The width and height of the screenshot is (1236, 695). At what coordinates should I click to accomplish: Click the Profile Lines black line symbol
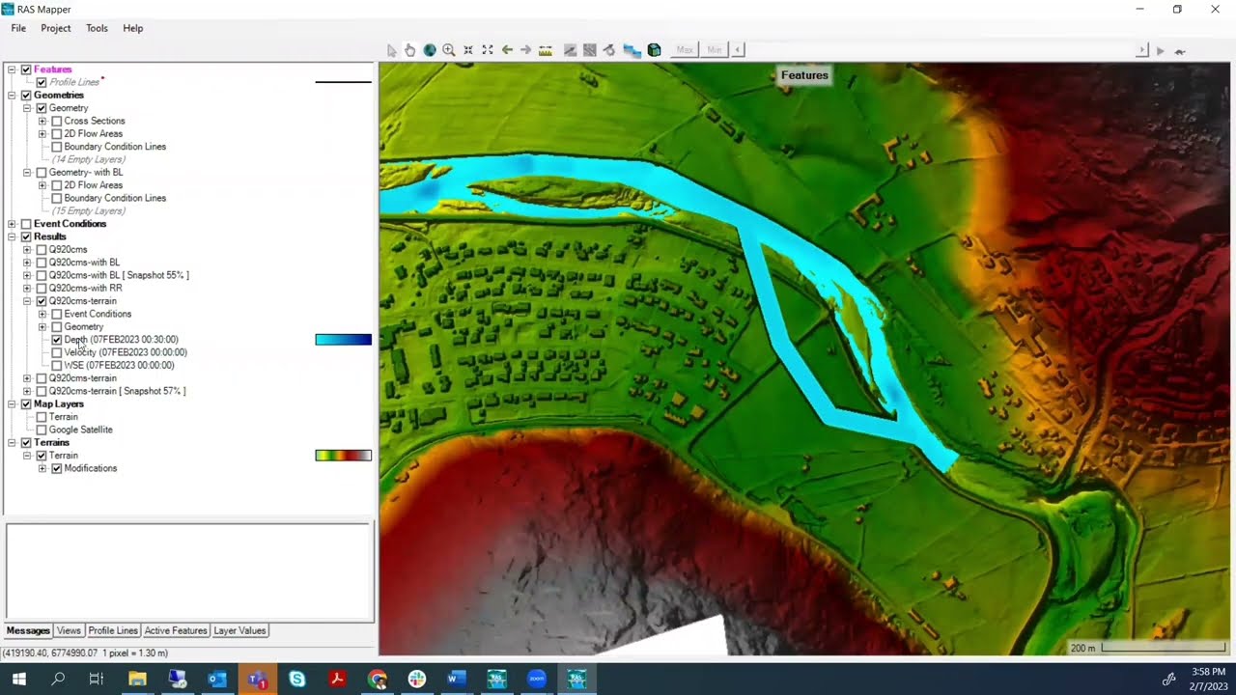(343, 82)
